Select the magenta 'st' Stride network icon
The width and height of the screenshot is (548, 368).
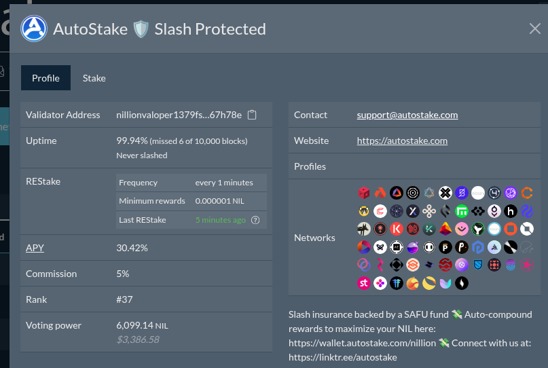point(364,283)
